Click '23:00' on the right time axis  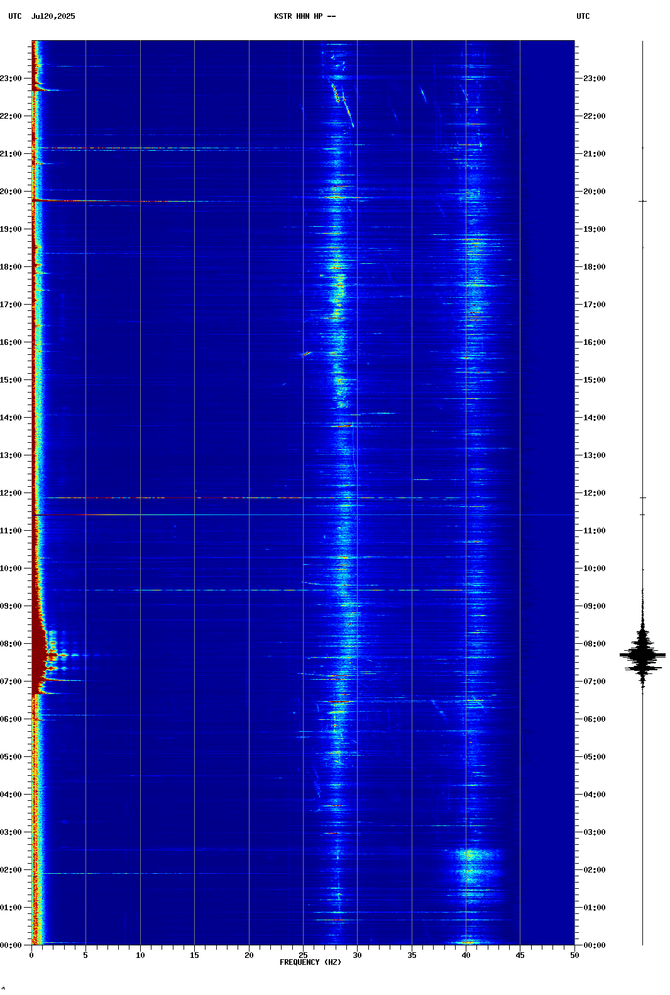coord(595,79)
